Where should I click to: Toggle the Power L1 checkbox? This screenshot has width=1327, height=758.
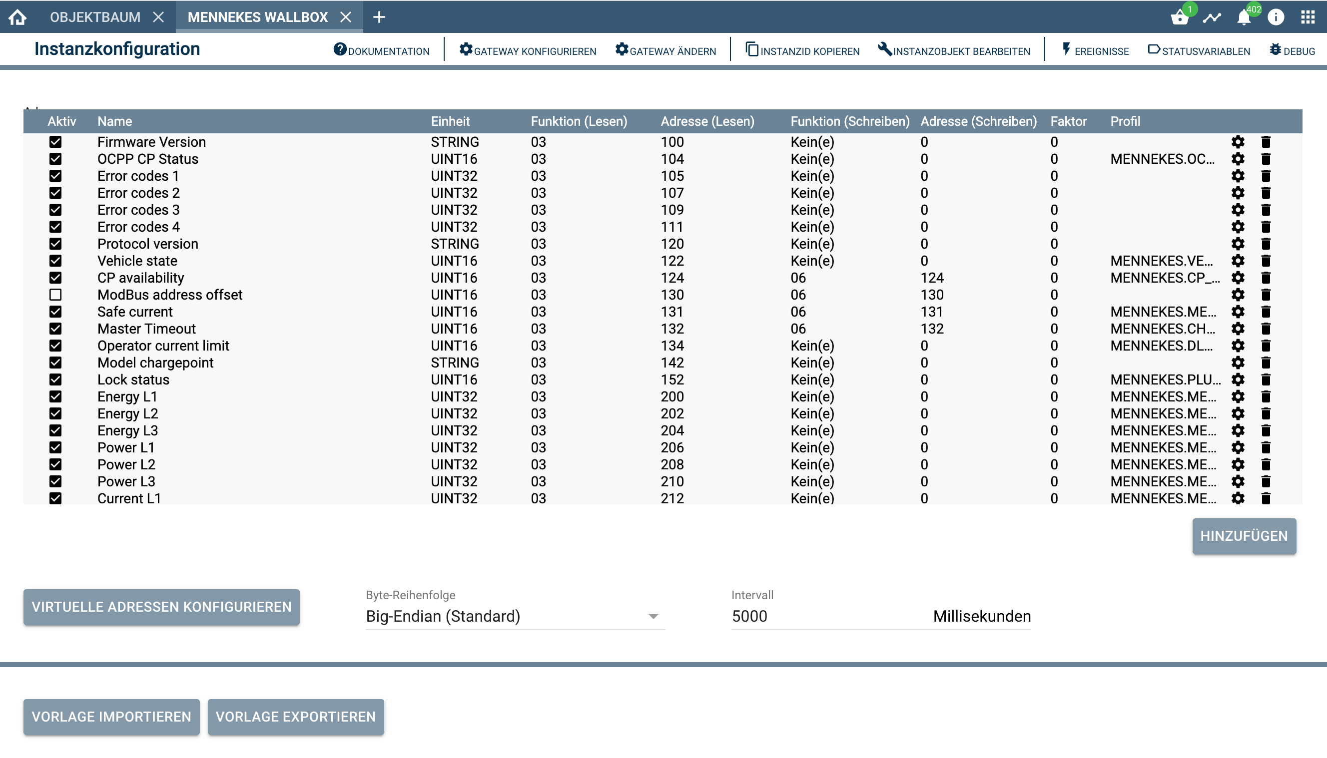click(55, 447)
